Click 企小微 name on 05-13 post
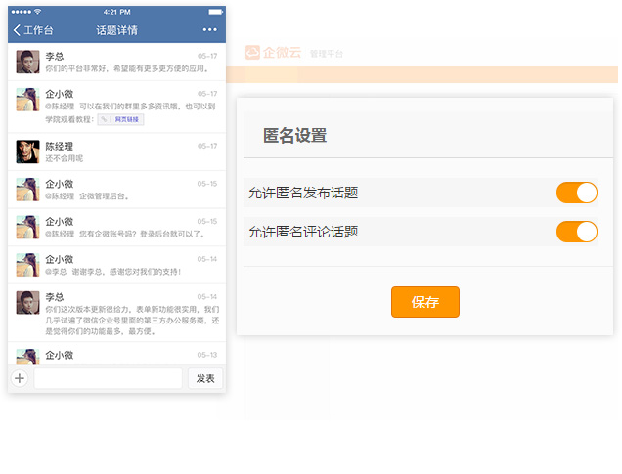 click(59, 355)
